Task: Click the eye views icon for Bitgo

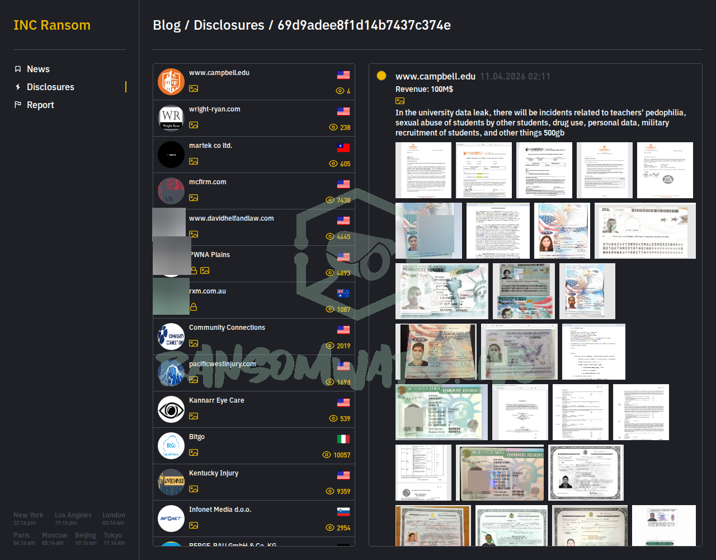Action: [327, 455]
